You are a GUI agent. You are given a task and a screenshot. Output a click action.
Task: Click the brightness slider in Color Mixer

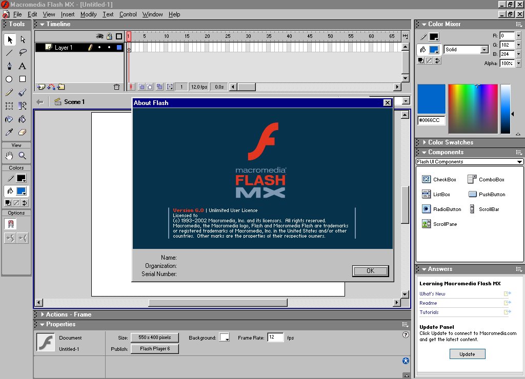[x=505, y=109]
